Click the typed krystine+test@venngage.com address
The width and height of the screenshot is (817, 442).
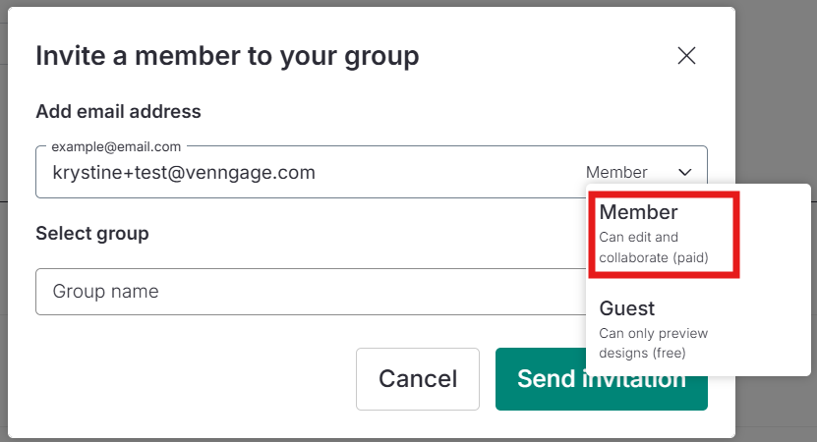[x=184, y=172]
